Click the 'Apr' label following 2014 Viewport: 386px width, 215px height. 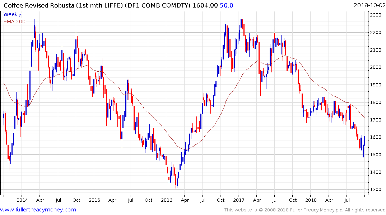pos(40,200)
